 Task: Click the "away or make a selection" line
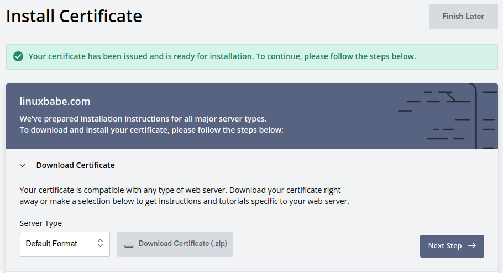click(184, 201)
